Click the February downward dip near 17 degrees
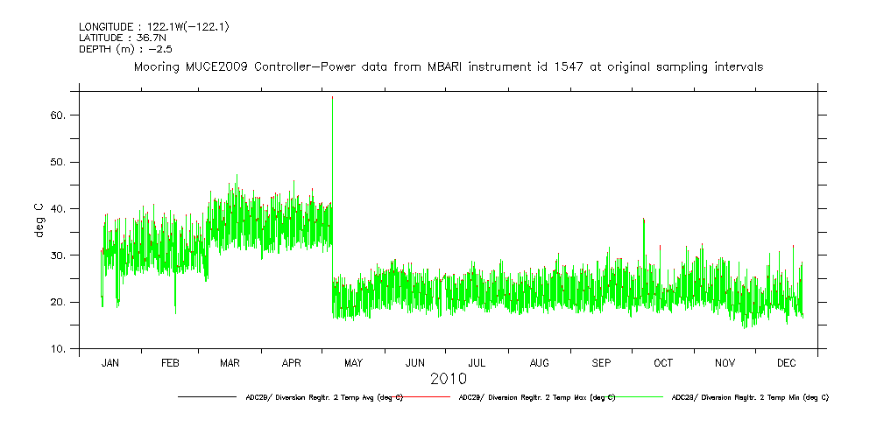 coord(175,312)
